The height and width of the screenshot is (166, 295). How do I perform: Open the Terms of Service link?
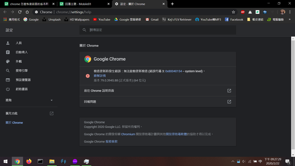pos(111,141)
